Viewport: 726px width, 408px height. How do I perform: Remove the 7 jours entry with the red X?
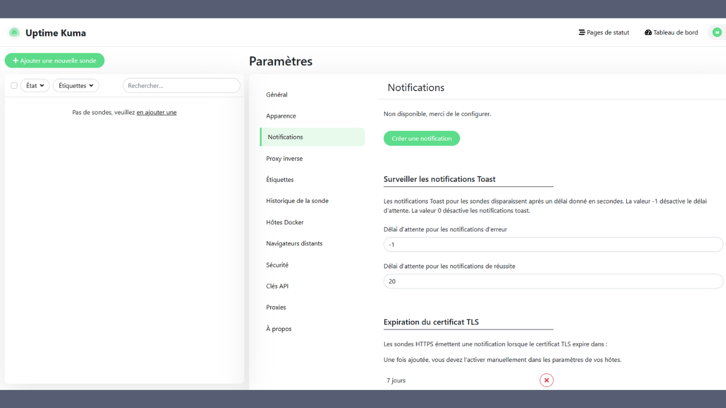click(546, 380)
